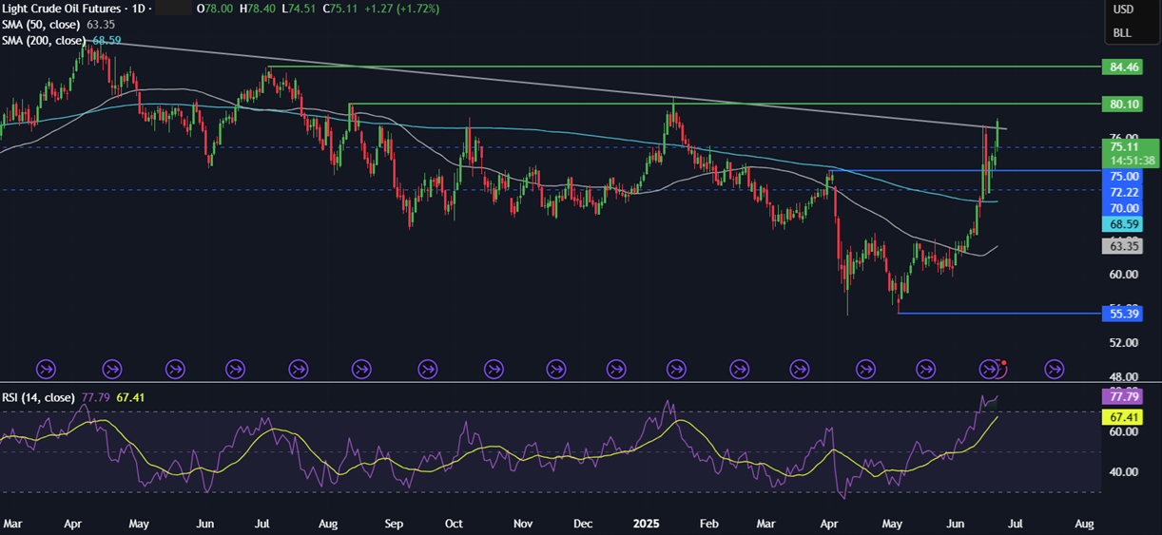Image resolution: width=1162 pixels, height=535 pixels.
Task: Open the BLL unit selector
Action: (1122, 33)
